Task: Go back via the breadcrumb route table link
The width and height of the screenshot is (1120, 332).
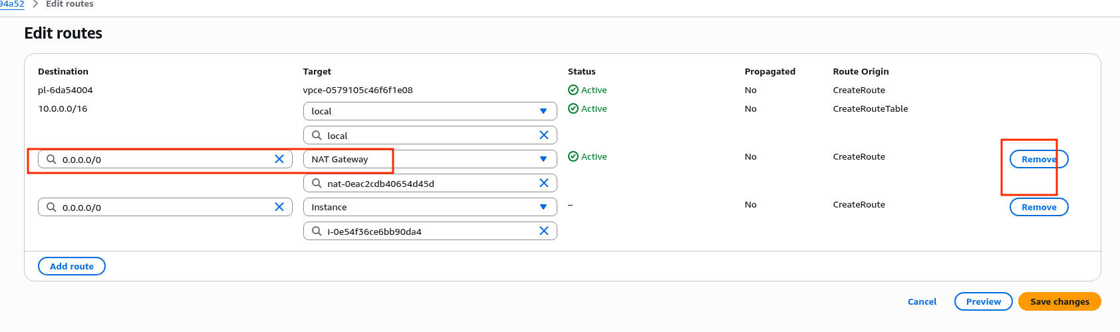Action: click(12, 4)
